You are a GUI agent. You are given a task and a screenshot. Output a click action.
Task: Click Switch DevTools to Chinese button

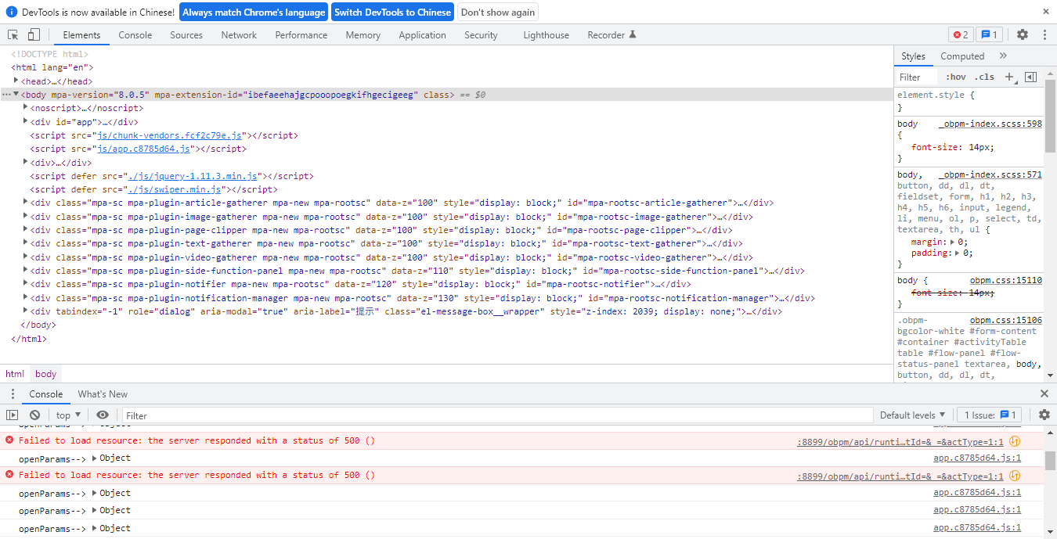(392, 12)
